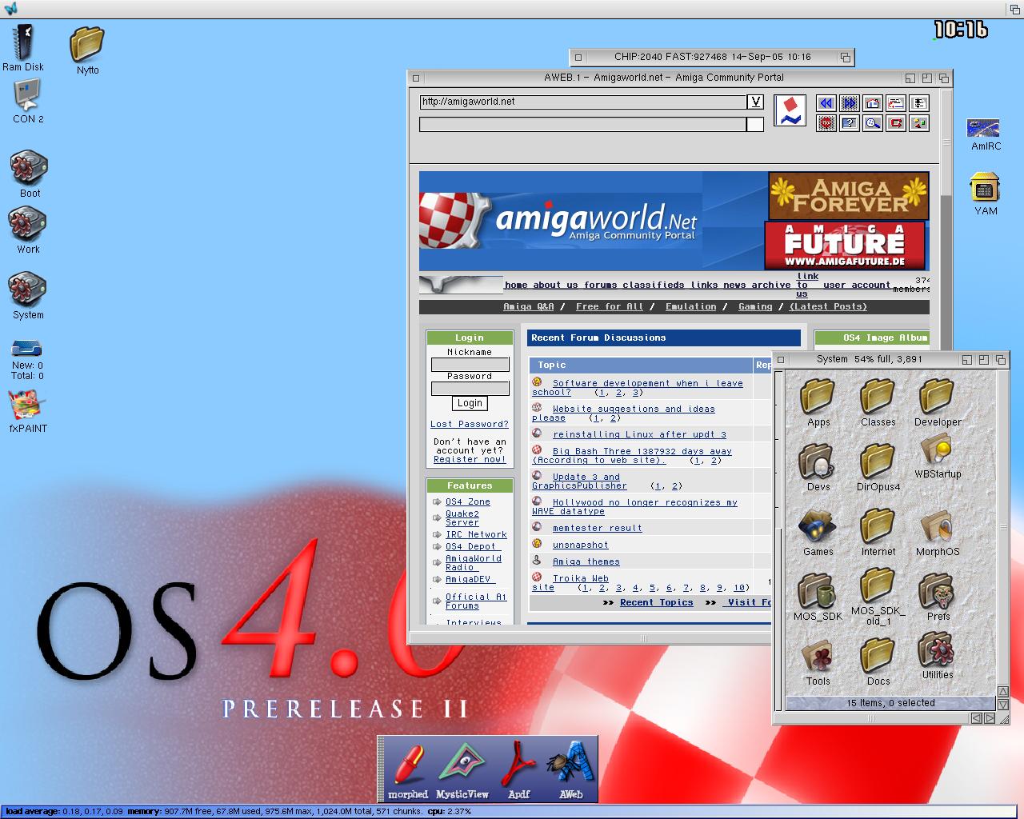Screen dimensions: 1024x819
Task: Click the add-to-hotlist button in AWeb toolbar
Action: click(x=896, y=103)
